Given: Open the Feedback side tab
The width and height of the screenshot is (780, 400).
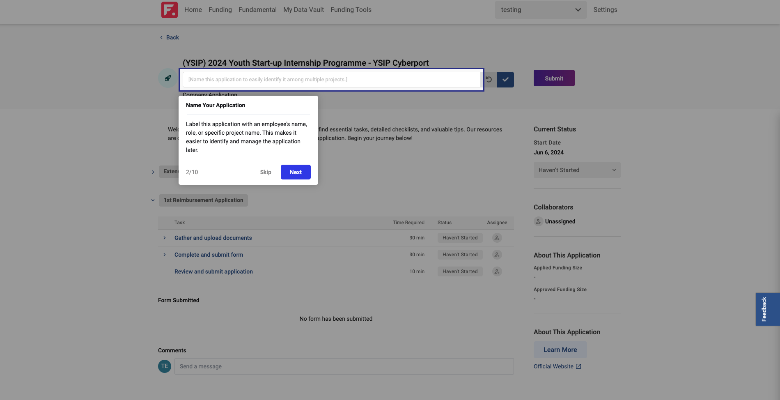Looking at the screenshot, I should pyautogui.click(x=767, y=309).
